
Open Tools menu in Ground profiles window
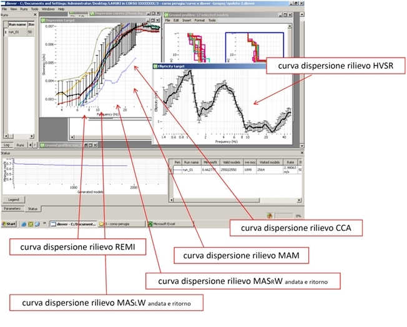pyautogui.click(x=212, y=20)
